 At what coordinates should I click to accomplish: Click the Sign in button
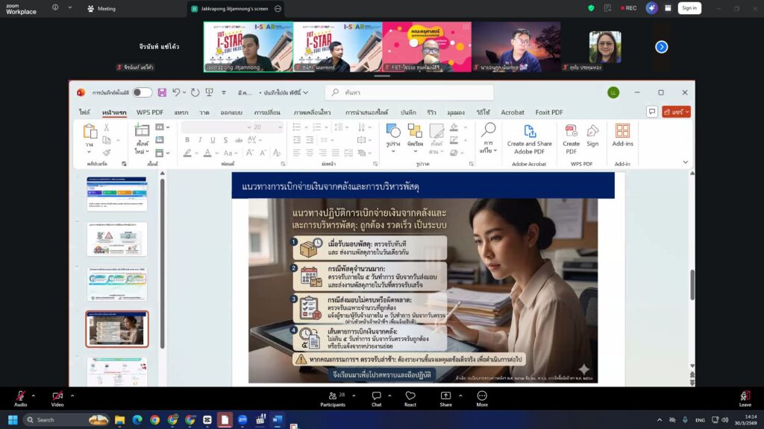[689, 8]
